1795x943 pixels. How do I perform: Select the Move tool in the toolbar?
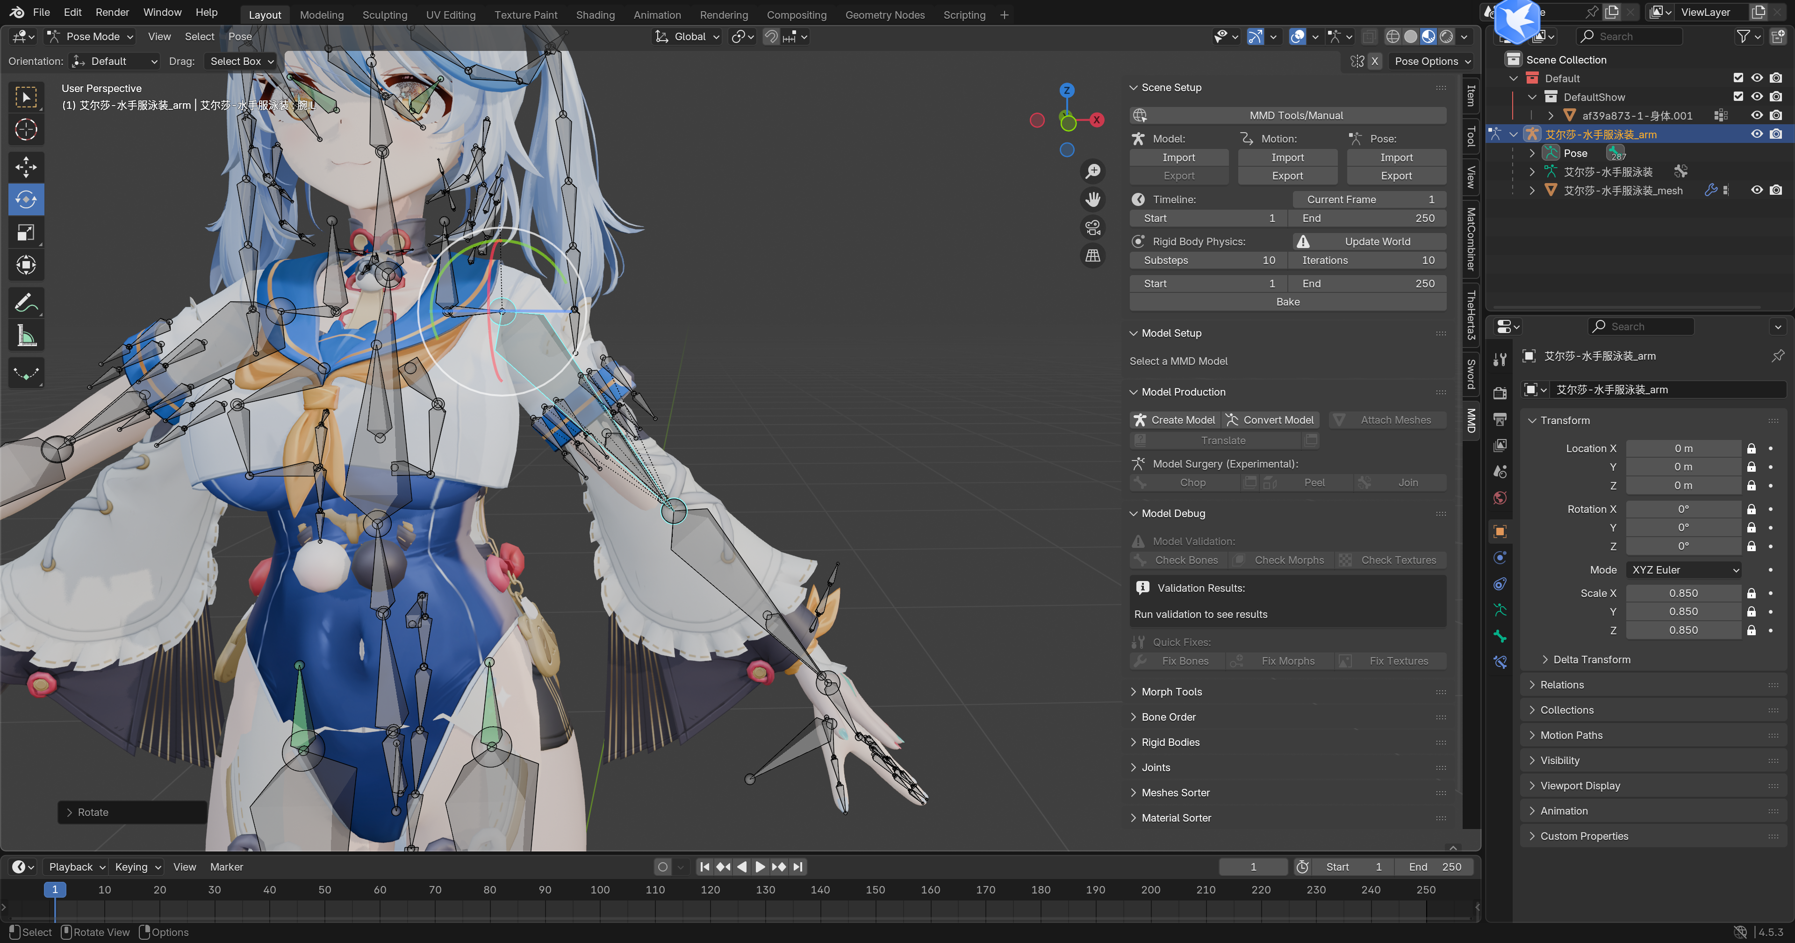[x=26, y=166]
